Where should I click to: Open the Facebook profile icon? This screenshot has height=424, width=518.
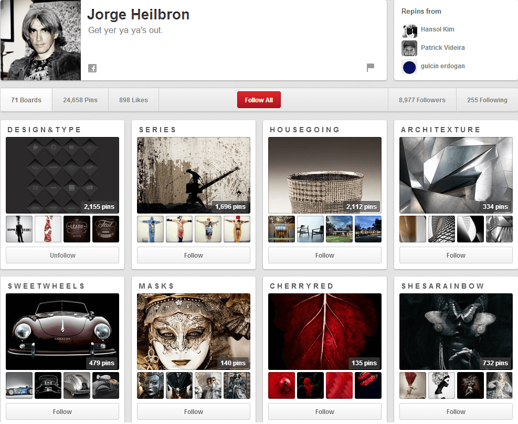pyautogui.click(x=92, y=68)
